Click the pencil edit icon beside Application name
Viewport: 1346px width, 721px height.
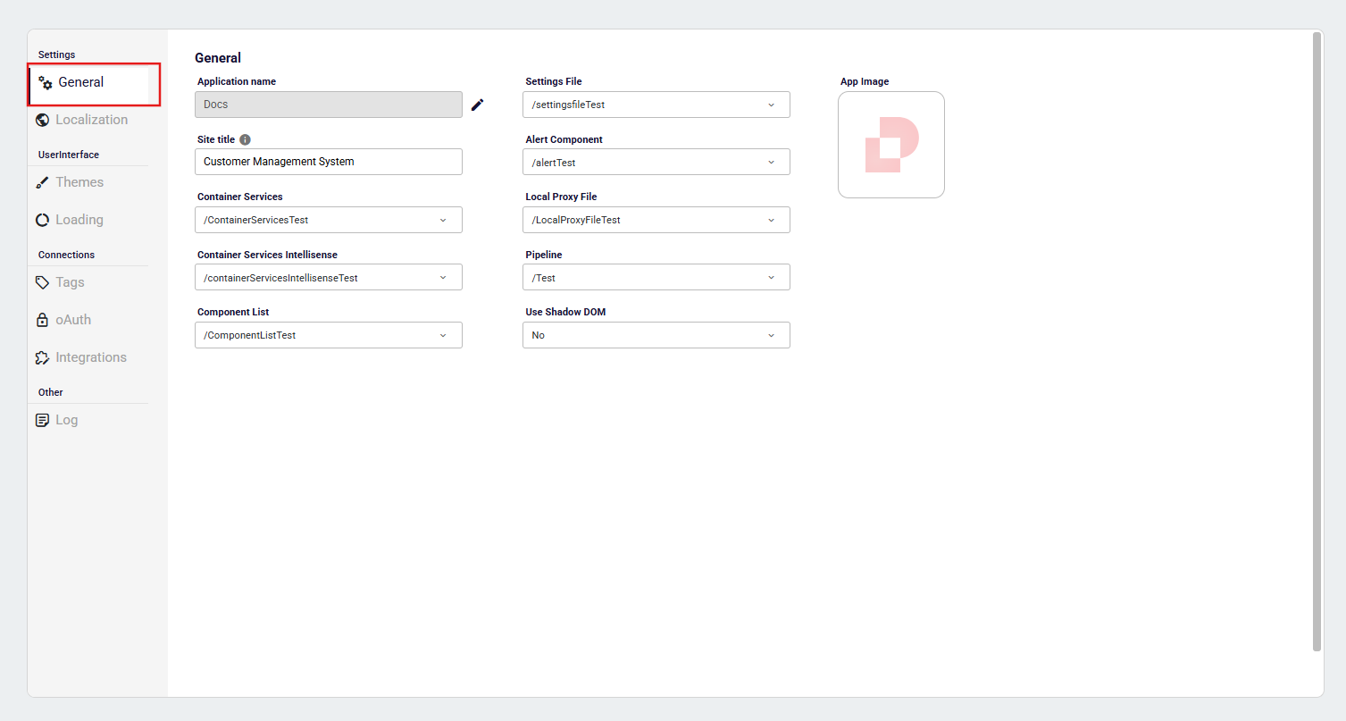click(x=478, y=105)
